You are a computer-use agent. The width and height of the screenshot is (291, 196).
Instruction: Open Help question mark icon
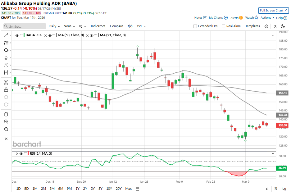[285, 18]
